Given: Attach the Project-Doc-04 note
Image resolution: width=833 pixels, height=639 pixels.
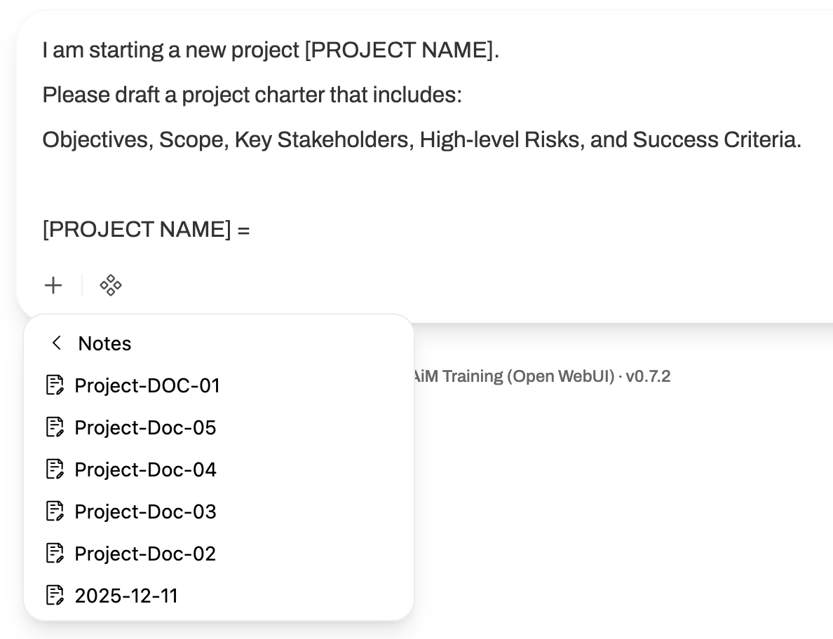Looking at the screenshot, I should tap(145, 469).
